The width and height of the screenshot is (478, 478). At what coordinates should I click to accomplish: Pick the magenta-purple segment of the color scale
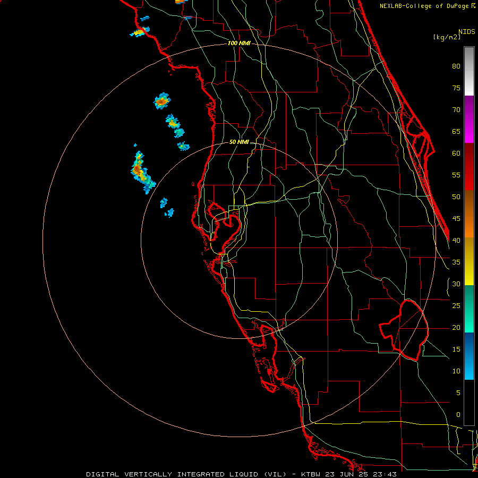[469, 119]
